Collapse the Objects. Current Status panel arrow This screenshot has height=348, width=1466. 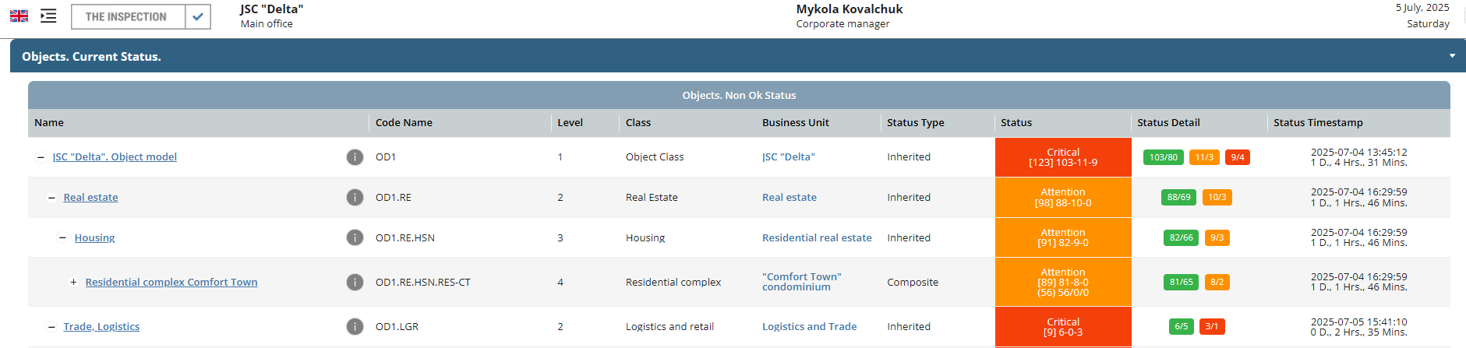point(1452,56)
